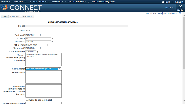Click the Remedy Sought text area
This screenshot has width=185, height=104.
pyautogui.click(x=43, y=77)
